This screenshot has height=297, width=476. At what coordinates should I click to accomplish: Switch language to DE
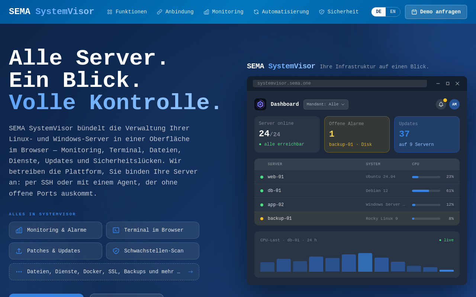(x=379, y=12)
